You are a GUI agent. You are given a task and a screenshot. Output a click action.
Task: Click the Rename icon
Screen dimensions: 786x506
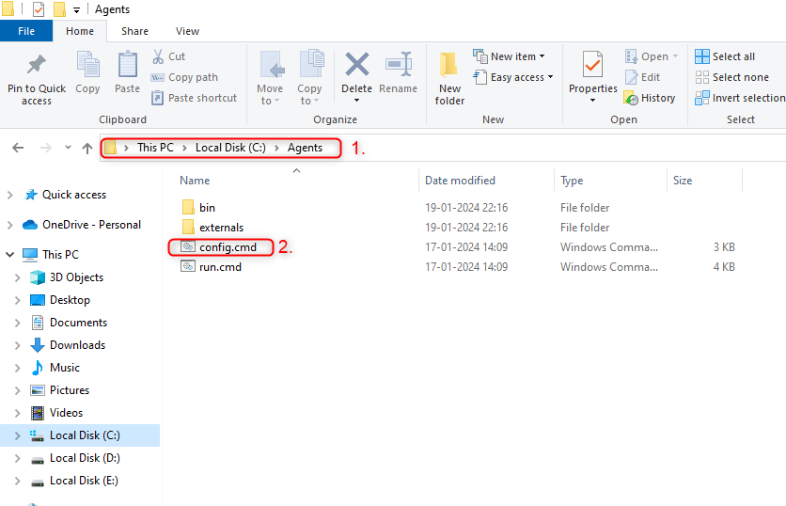coord(398,65)
